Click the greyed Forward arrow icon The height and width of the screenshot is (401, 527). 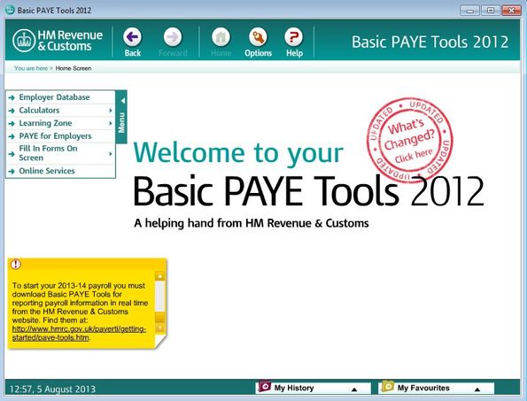click(173, 36)
